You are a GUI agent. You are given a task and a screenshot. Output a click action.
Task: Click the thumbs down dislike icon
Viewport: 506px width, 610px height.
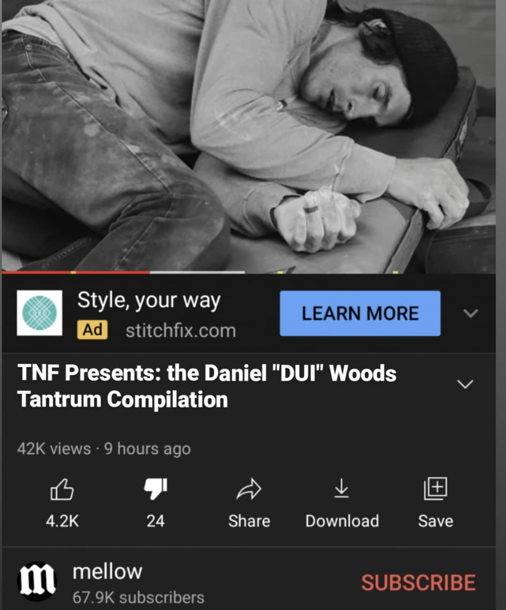pyautogui.click(x=155, y=489)
